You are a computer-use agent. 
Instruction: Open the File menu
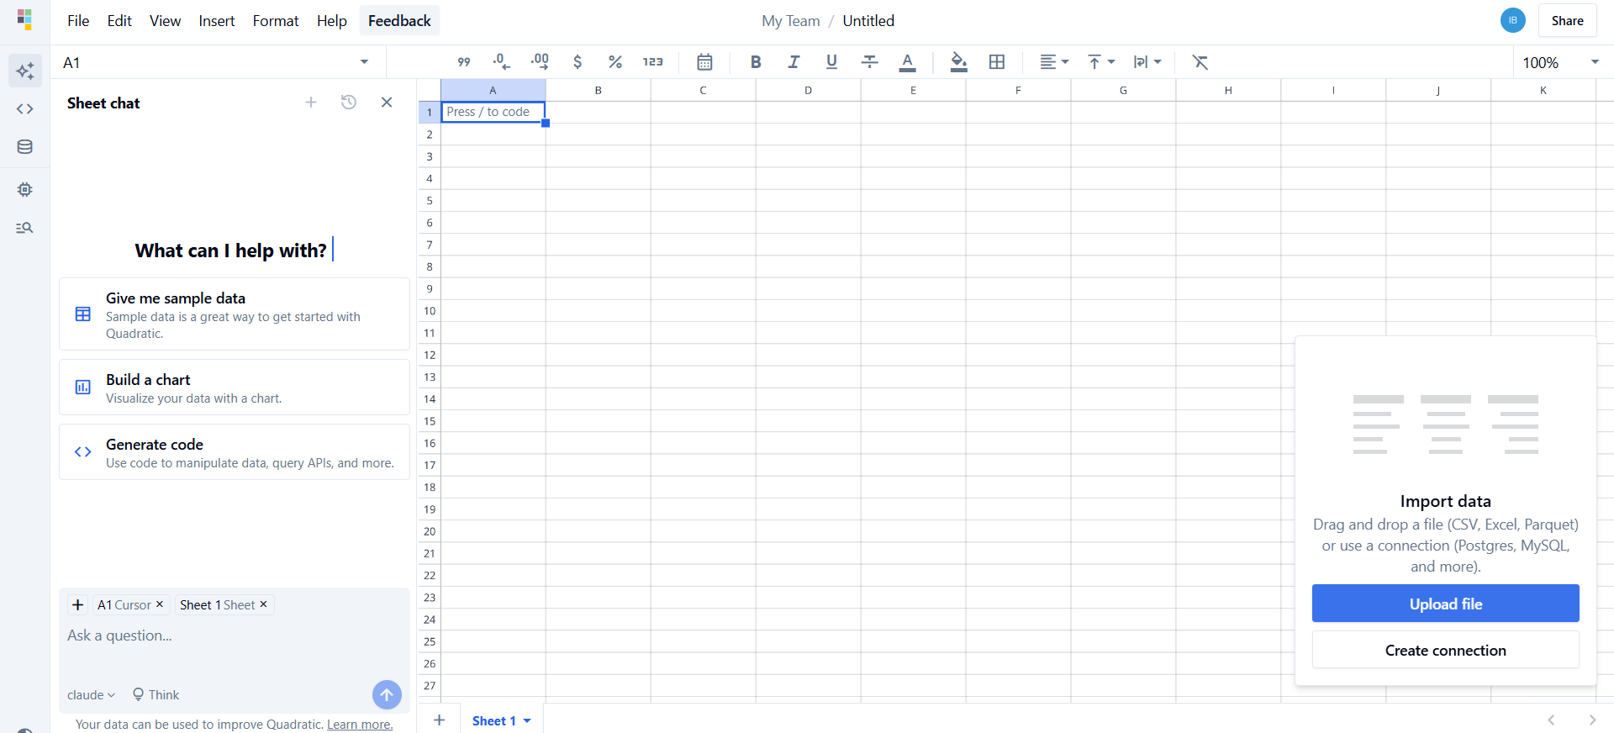(78, 21)
